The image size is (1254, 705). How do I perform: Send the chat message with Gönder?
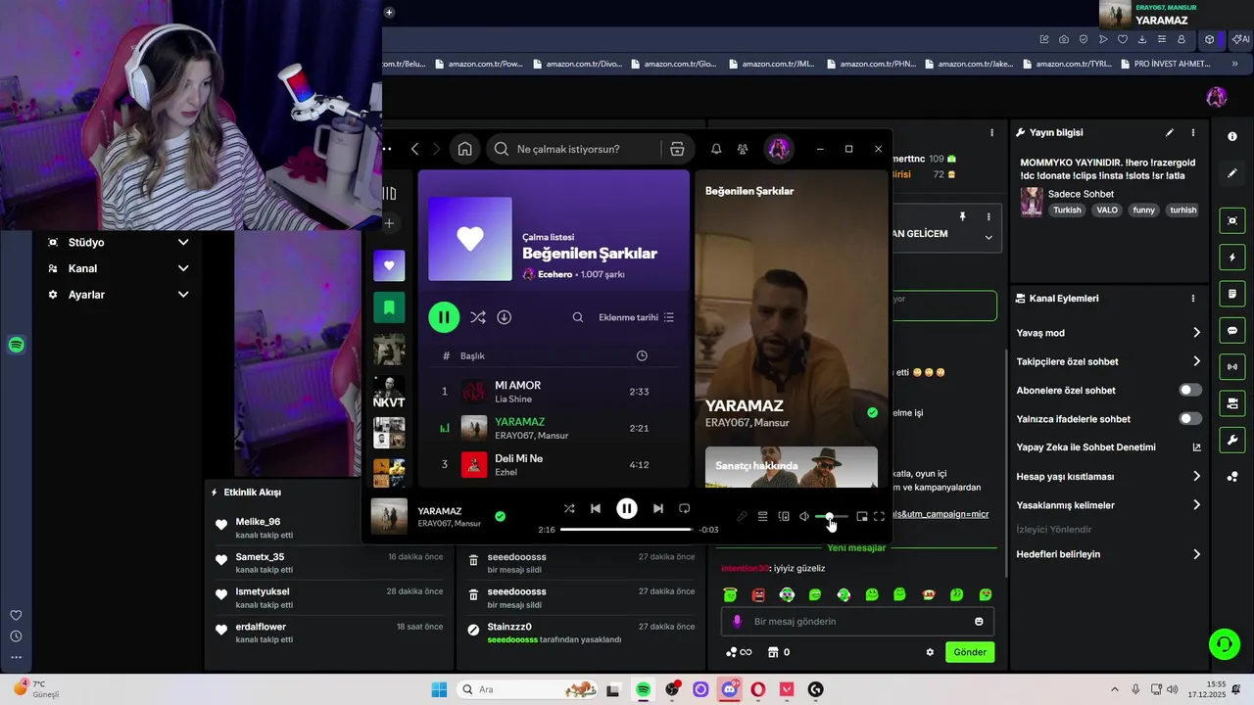(970, 652)
